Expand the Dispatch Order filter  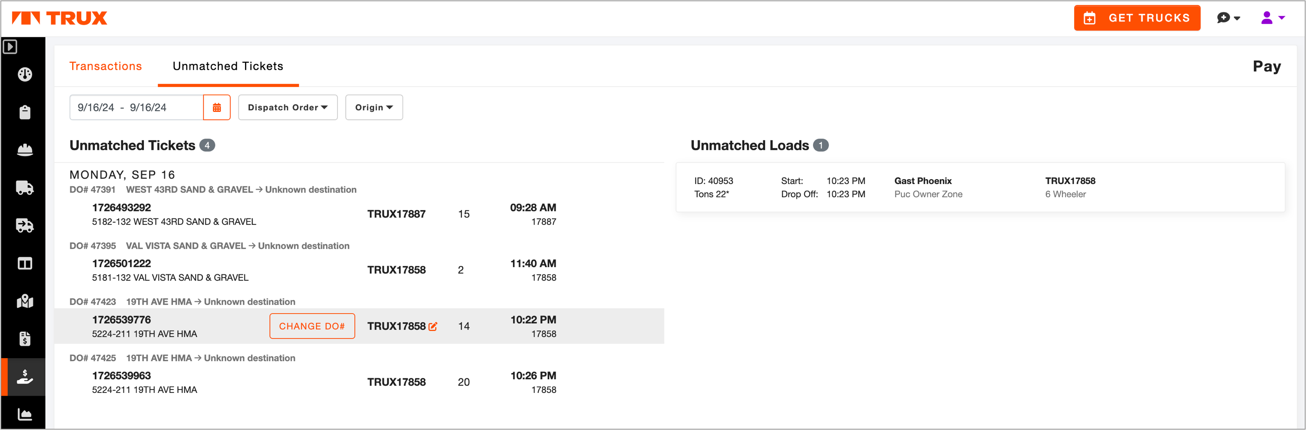tap(288, 107)
